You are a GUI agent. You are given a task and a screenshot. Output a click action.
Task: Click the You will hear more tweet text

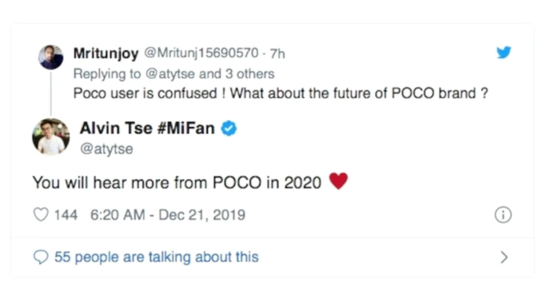[x=177, y=182]
